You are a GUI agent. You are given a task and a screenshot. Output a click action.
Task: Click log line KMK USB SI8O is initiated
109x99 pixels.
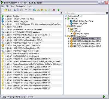pyautogui.click(x=26, y=32)
